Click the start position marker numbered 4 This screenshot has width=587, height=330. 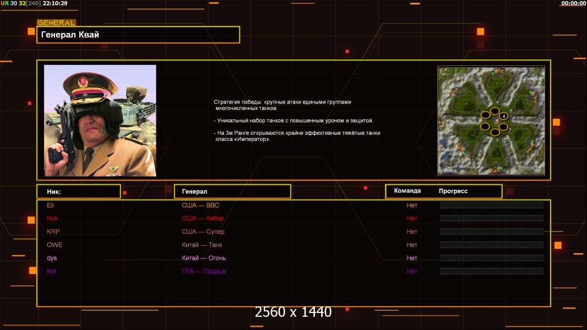[x=503, y=116]
